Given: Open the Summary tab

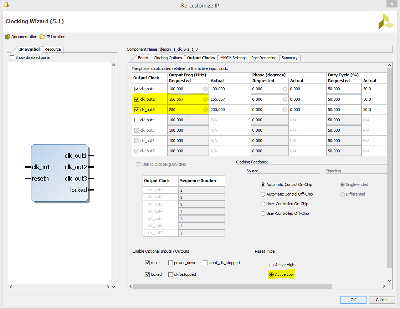Looking at the screenshot, I should (x=289, y=58).
